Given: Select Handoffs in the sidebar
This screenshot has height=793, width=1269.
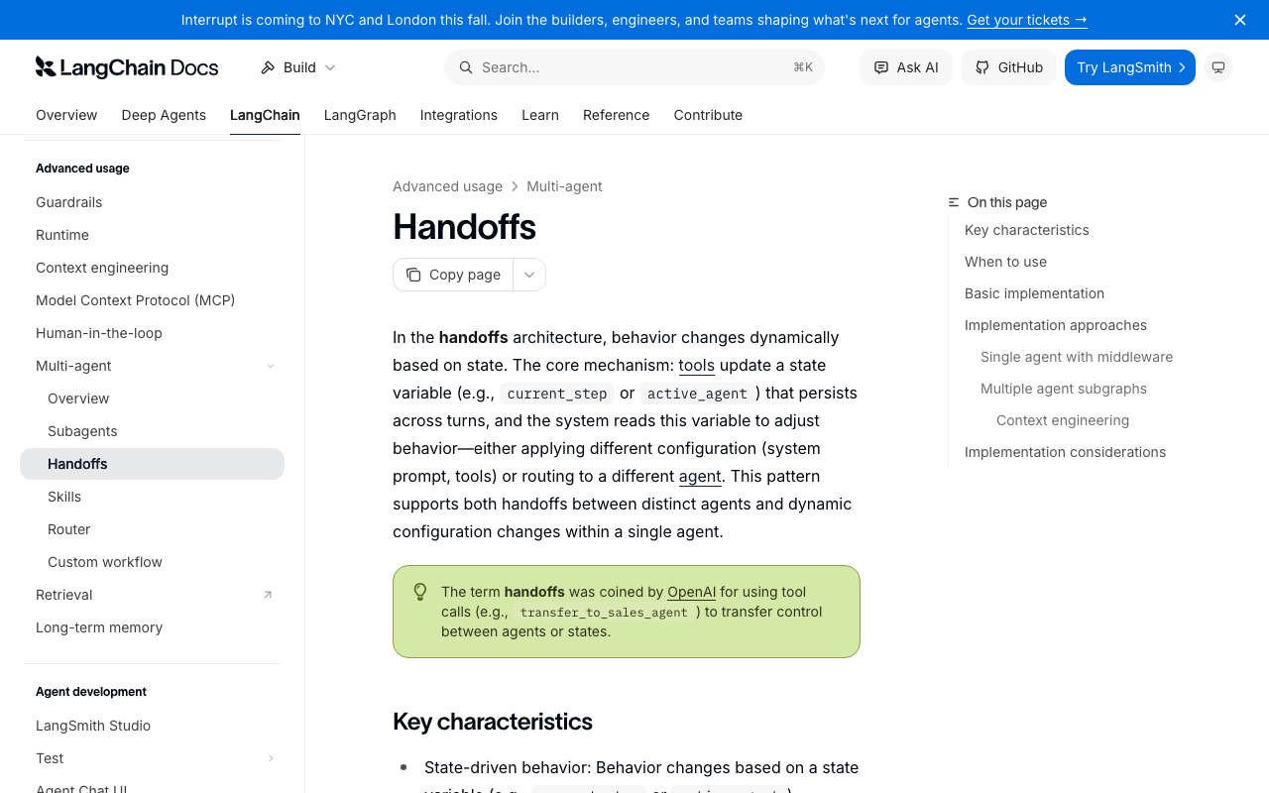Looking at the screenshot, I should pos(152,464).
